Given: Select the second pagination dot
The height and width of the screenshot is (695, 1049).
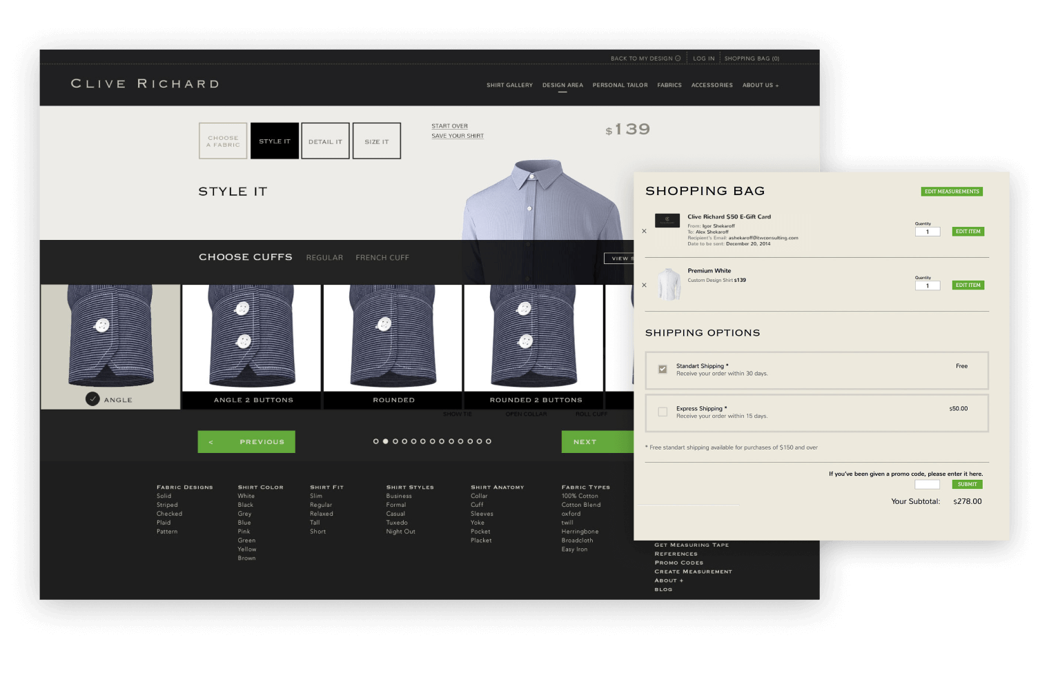Looking at the screenshot, I should click(x=386, y=441).
